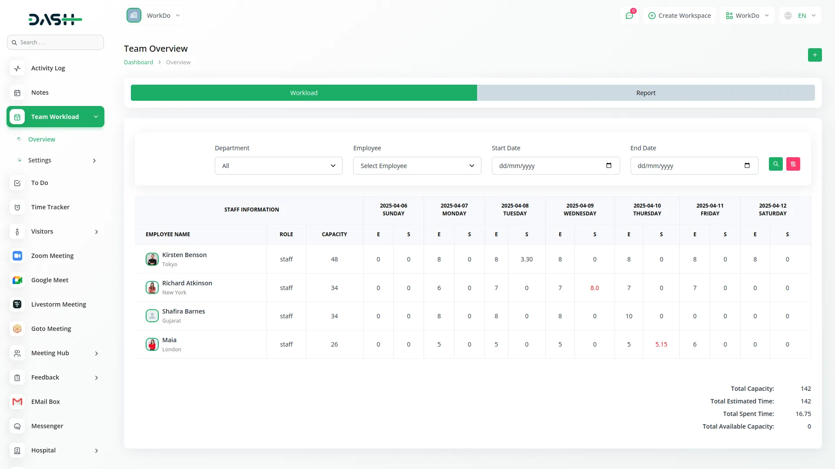Click the Messenger icon in the sidebar
This screenshot has height=469, width=835.
click(x=17, y=426)
